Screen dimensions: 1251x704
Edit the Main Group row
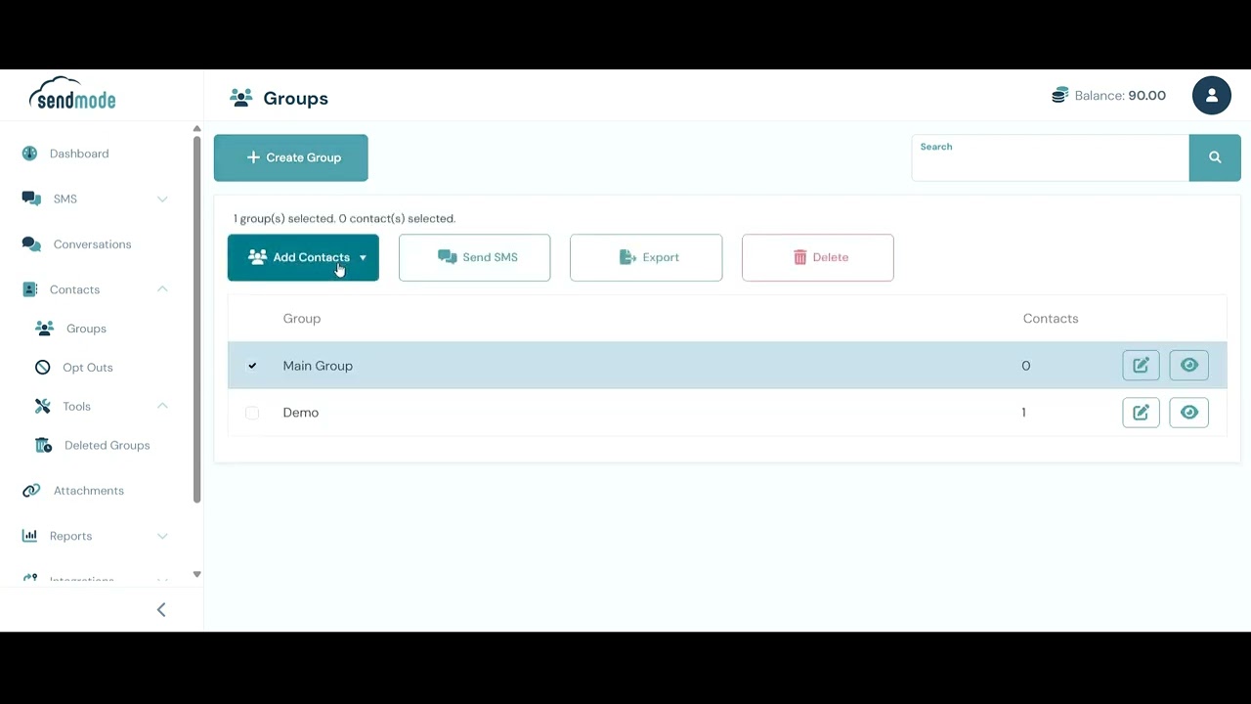click(1141, 366)
